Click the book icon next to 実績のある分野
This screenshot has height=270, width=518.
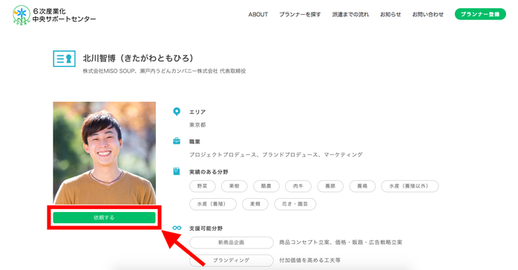pos(177,171)
